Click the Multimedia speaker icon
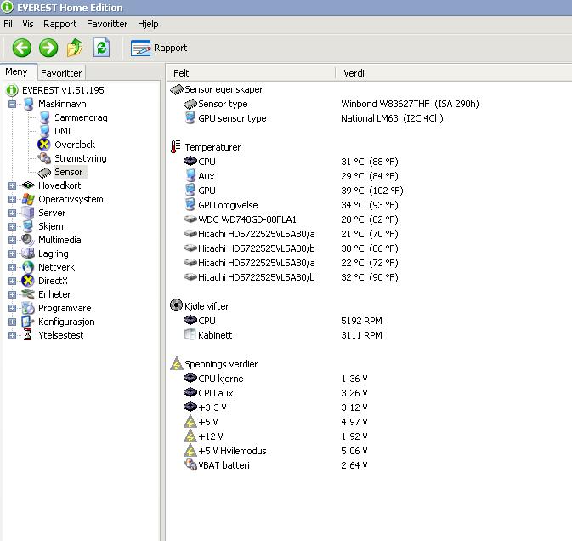Image resolution: width=572 pixels, height=541 pixels. pos(28,240)
